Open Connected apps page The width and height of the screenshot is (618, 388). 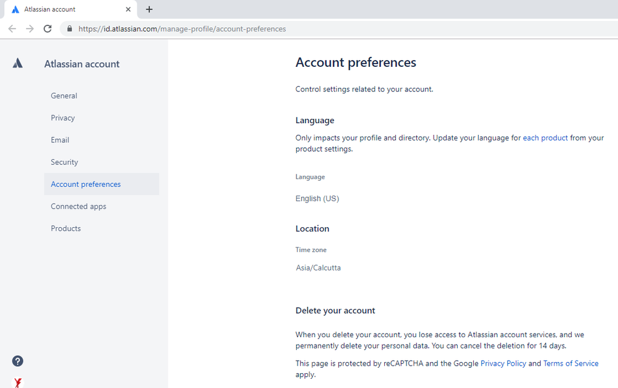tap(79, 206)
